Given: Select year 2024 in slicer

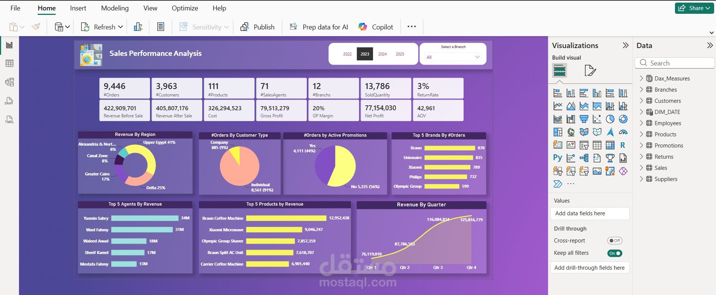Looking at the screenshot, I should (382, 54).
